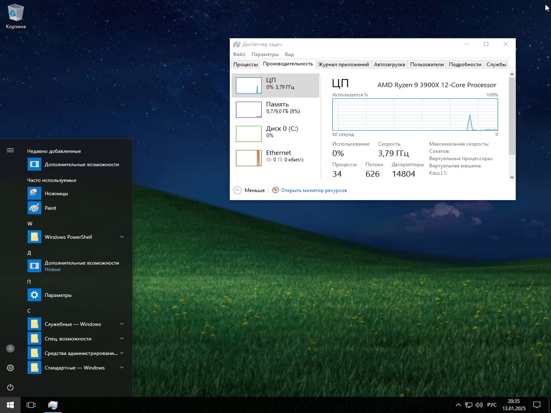The image size is (551, 413).
Task: Open the Файл menu in Task Manager
Action: pos(239,54)
